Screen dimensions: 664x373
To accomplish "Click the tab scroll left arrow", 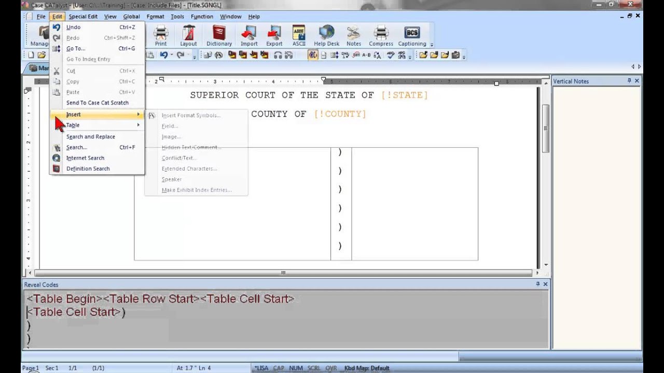I will pos(633,67).
